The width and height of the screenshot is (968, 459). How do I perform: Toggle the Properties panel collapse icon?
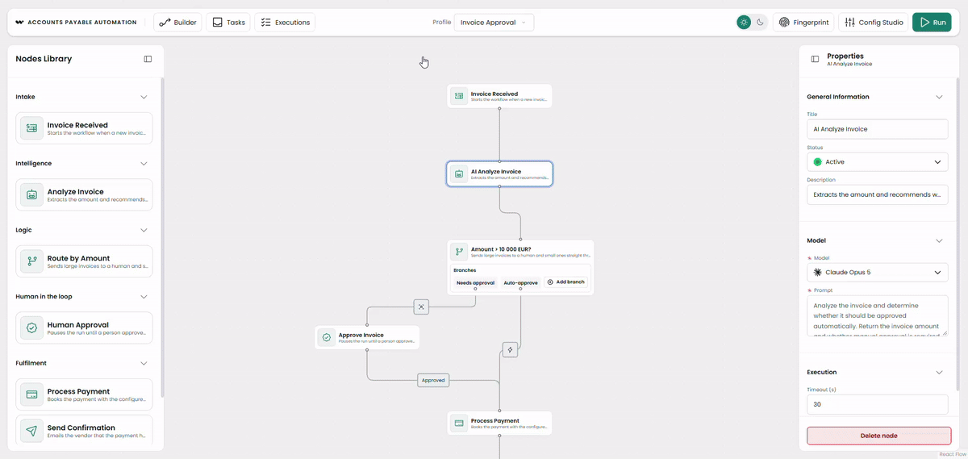point(815,59)
